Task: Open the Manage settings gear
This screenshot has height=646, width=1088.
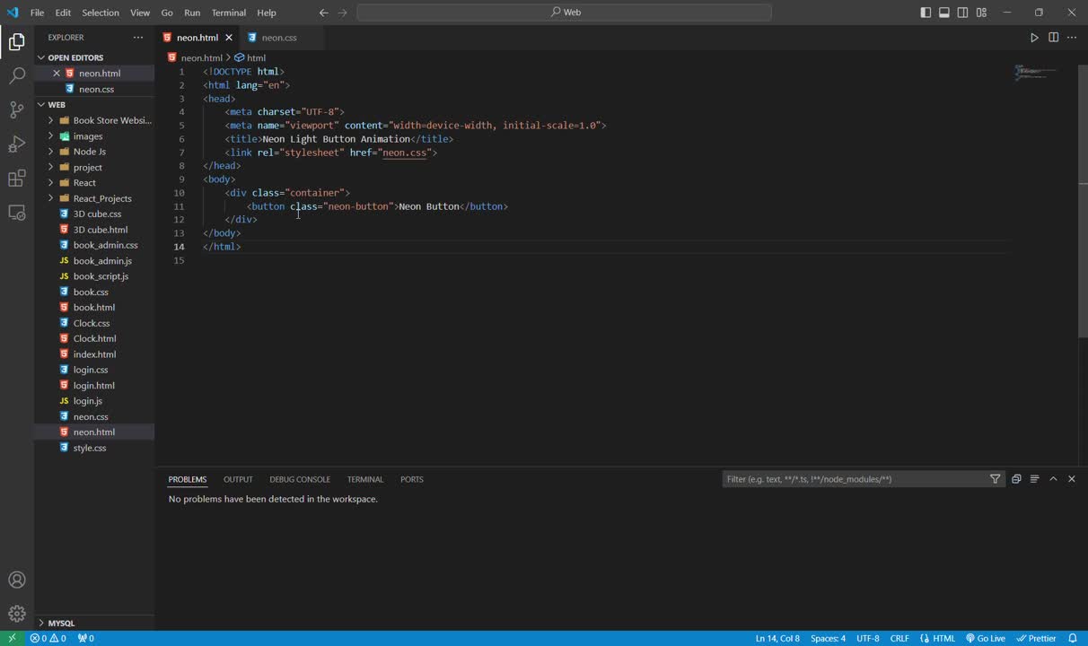Action: pos(16,614)
